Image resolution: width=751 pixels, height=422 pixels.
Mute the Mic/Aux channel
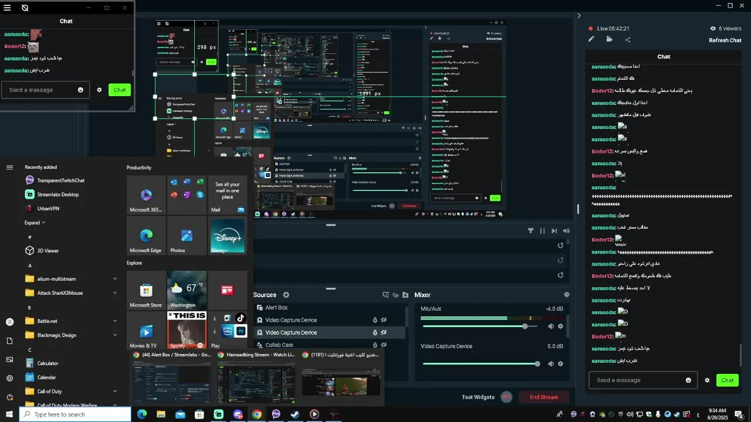551,326
